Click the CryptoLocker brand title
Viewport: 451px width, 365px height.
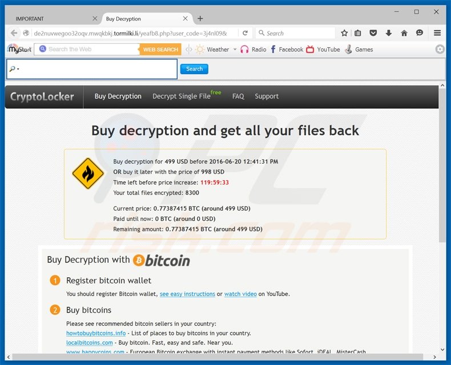pyautogui.click(x=42, y=96)
